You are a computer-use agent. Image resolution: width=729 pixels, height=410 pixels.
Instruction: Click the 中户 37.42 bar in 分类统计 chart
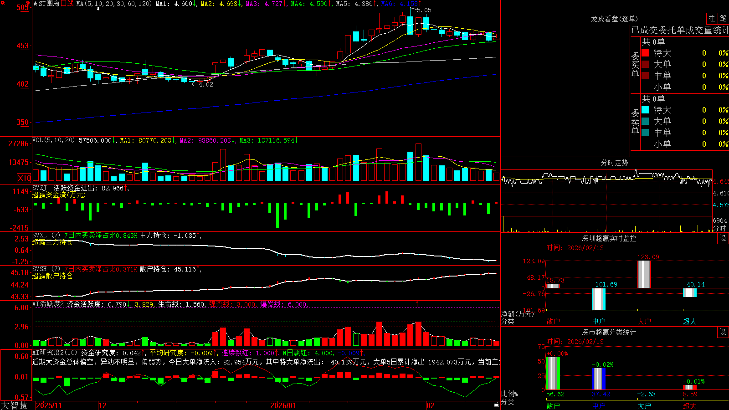point(599,379)
